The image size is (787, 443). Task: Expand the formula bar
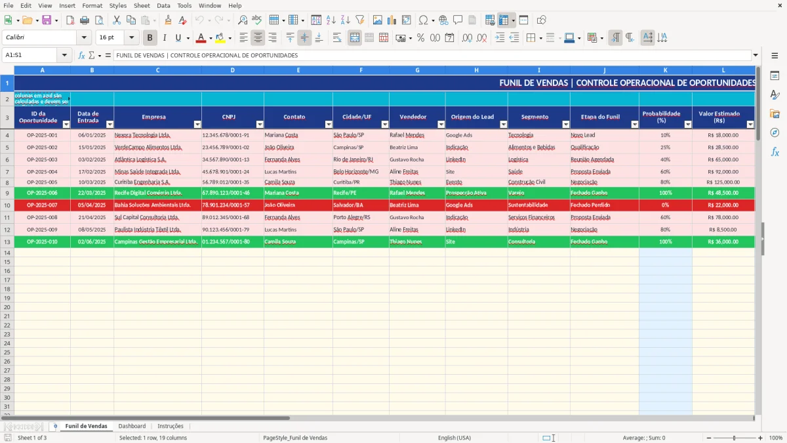coord(756,55)
